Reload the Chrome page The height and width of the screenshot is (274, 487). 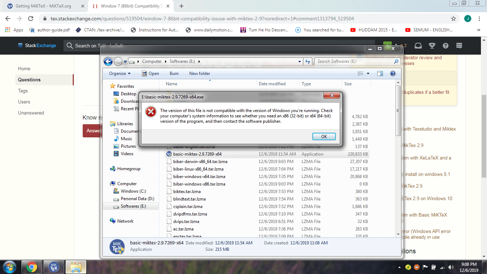point(31,19)
